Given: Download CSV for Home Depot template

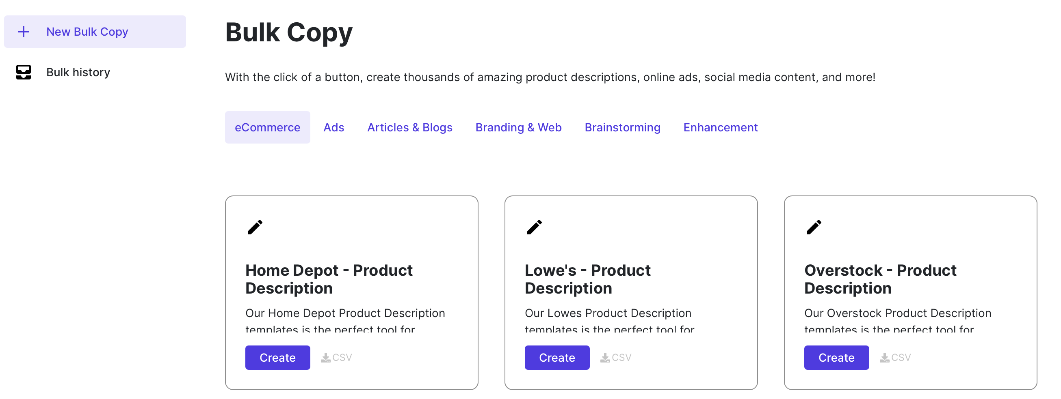Looking at the screenshot, I should (x=336, y=358).
